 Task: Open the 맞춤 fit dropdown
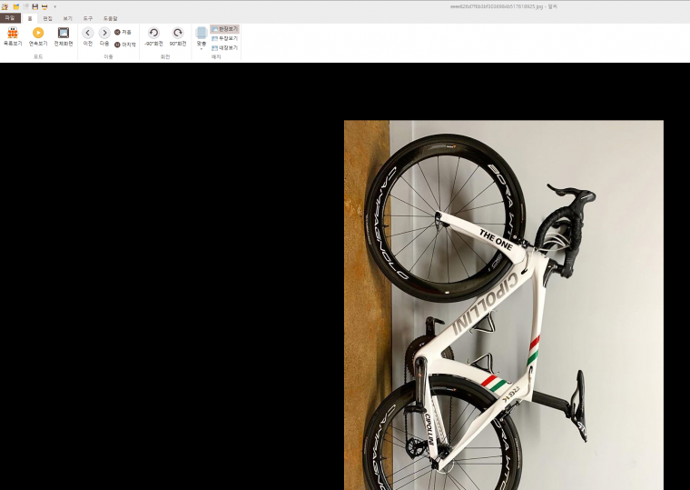(x=202, y=38)
